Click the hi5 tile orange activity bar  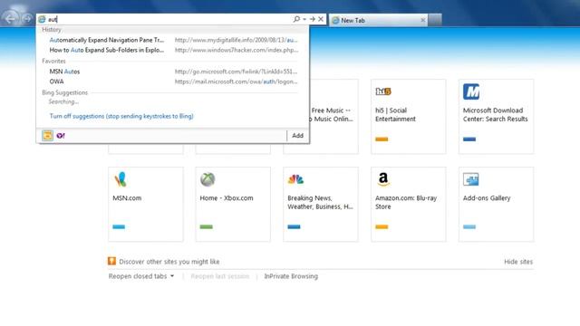tap(382, 139)
